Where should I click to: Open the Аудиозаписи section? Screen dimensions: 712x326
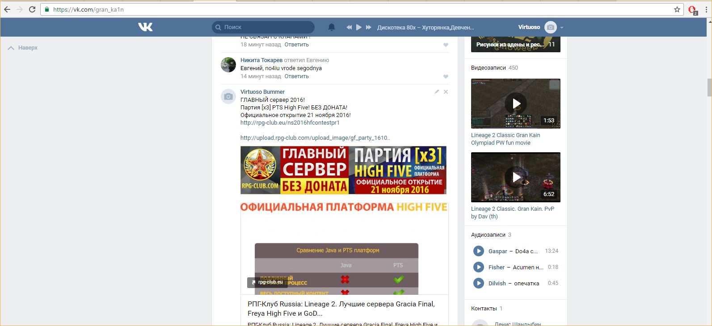click(x=488, y=235)
